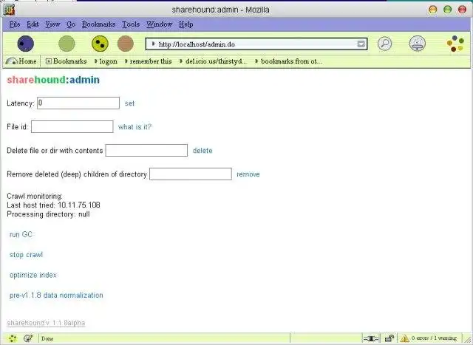Focus the Latency input field
The width and height of the screenshot is (473, 345).
78,103
